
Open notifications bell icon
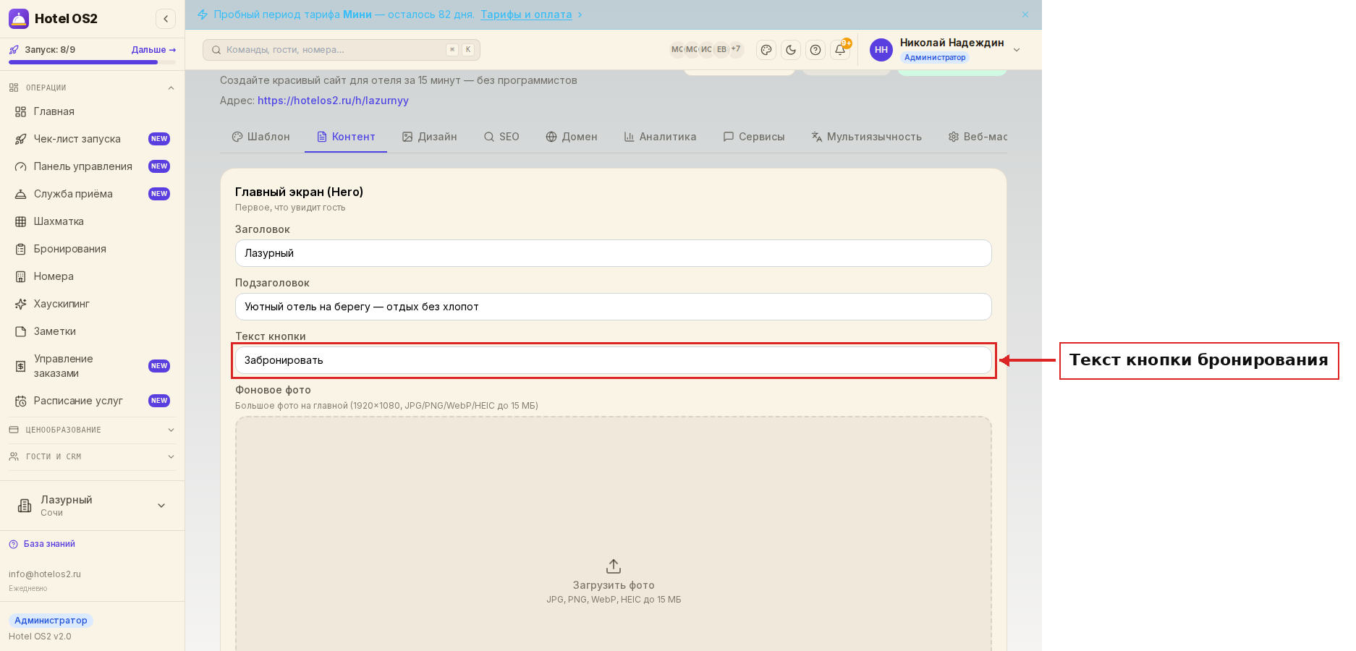[840, 50]
